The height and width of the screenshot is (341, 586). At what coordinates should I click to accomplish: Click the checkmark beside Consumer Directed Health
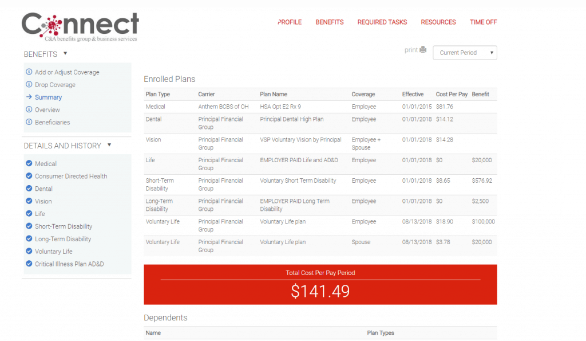coord(29,176)
